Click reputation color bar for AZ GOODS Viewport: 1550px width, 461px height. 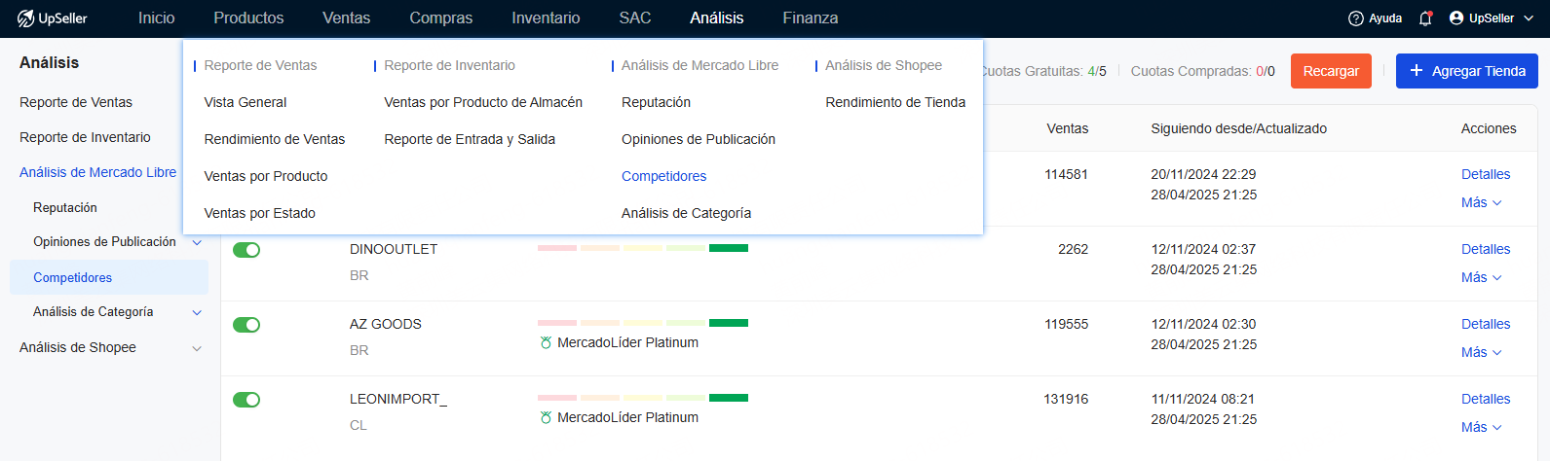click(x=643, y=323)
